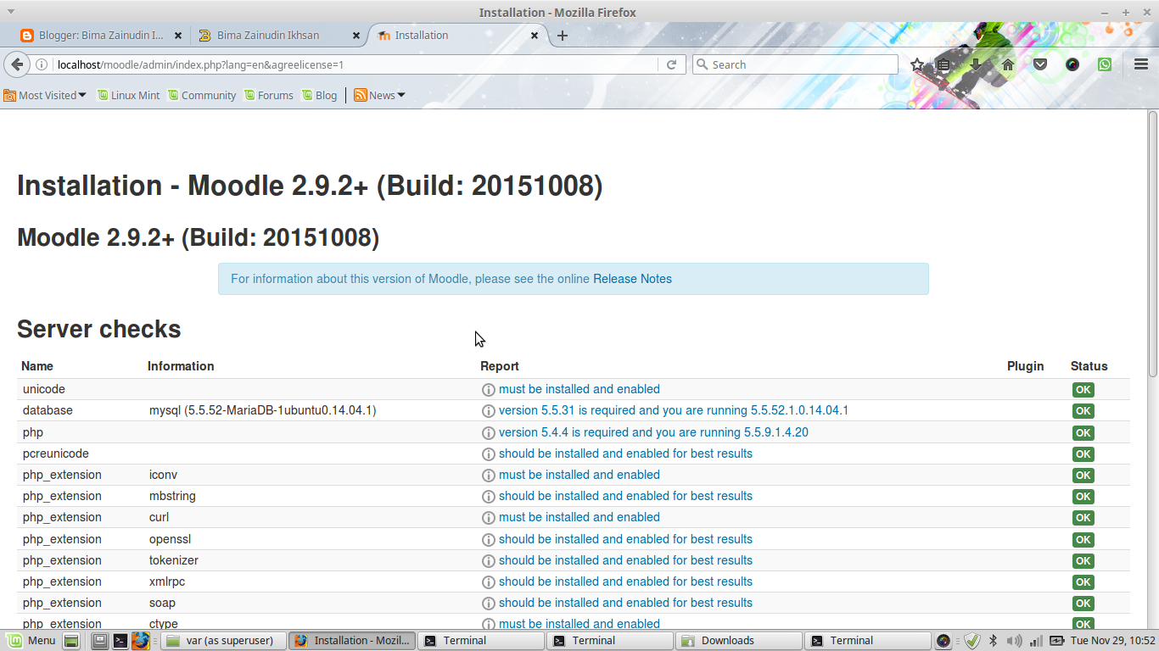1159x651 pixels.
Task: Open the curl must be installed link
Action: click(579, 517)
